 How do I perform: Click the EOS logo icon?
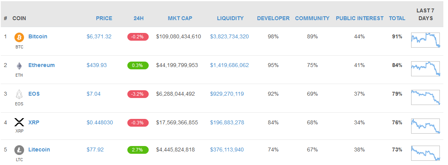[x=19, y=95]
